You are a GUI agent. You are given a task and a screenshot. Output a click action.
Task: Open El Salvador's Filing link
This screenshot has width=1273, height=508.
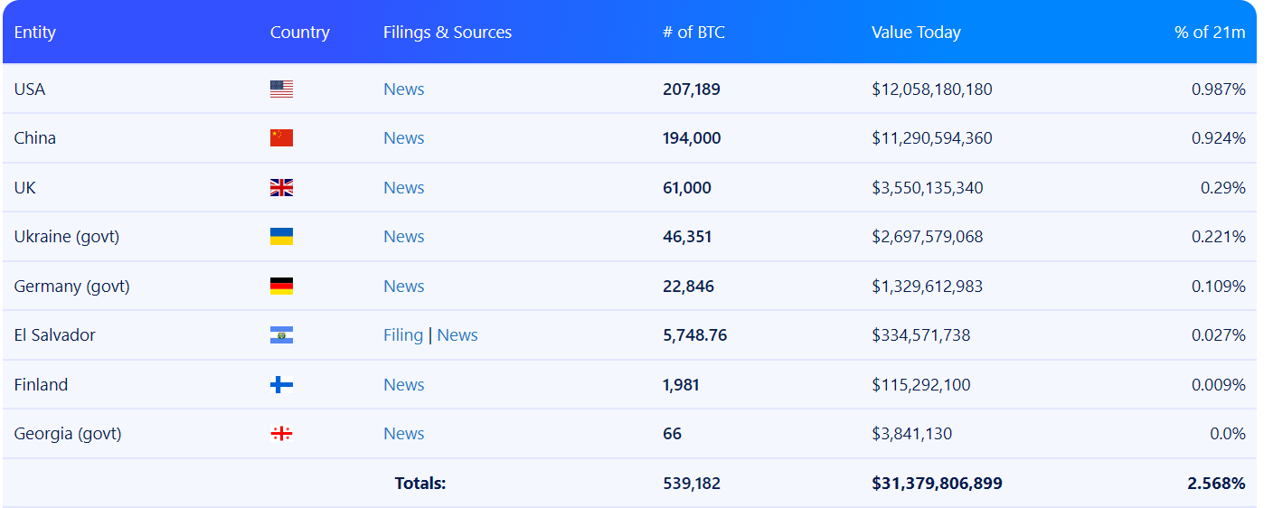coord(402,335)
